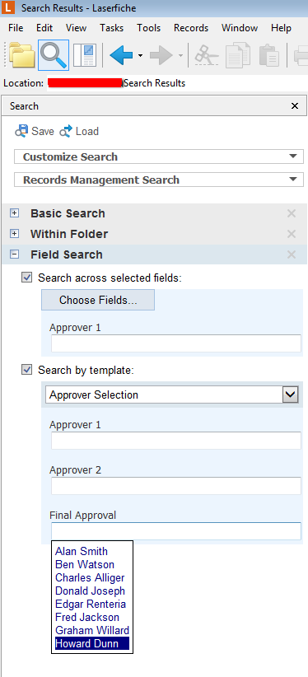Load a saved search
This screenshot has height=677, width=308.
coord(80,131)
